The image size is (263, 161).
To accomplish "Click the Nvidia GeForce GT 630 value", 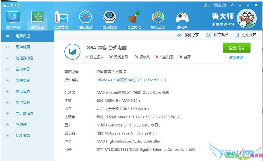I will [128, 125].
